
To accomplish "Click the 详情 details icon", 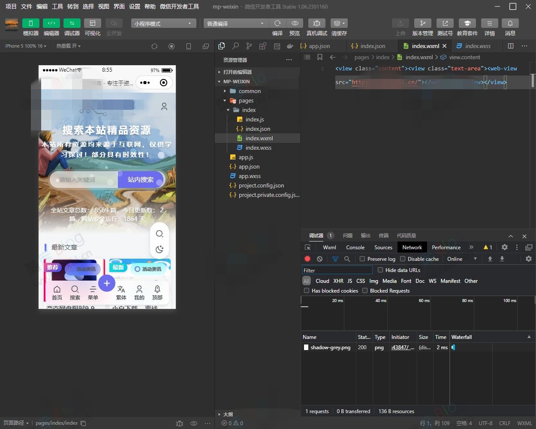I will coord(489,23).
